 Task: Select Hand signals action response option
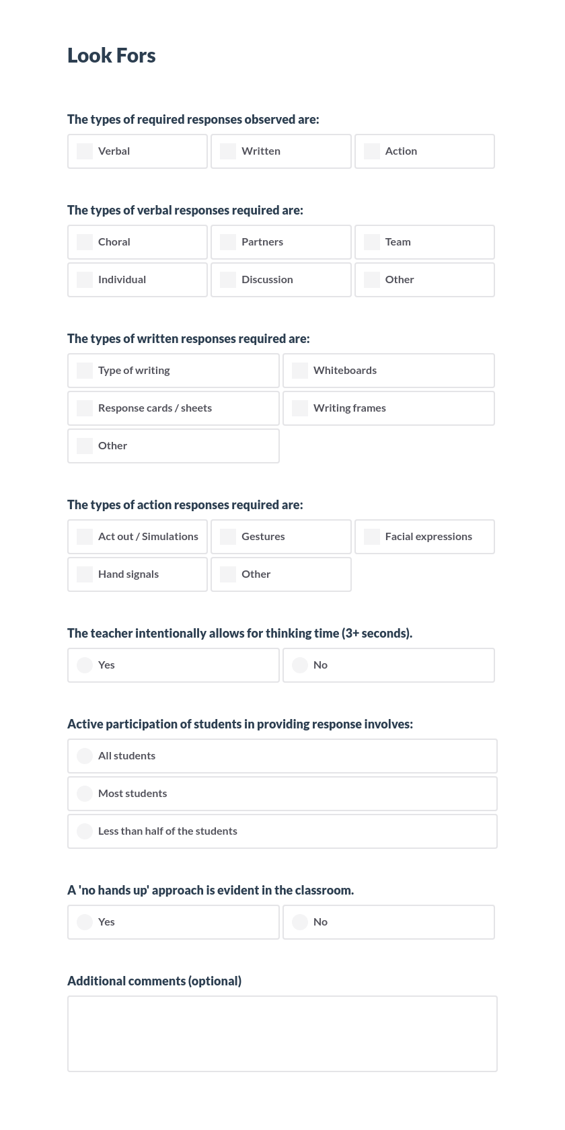[x=84, y=574]
